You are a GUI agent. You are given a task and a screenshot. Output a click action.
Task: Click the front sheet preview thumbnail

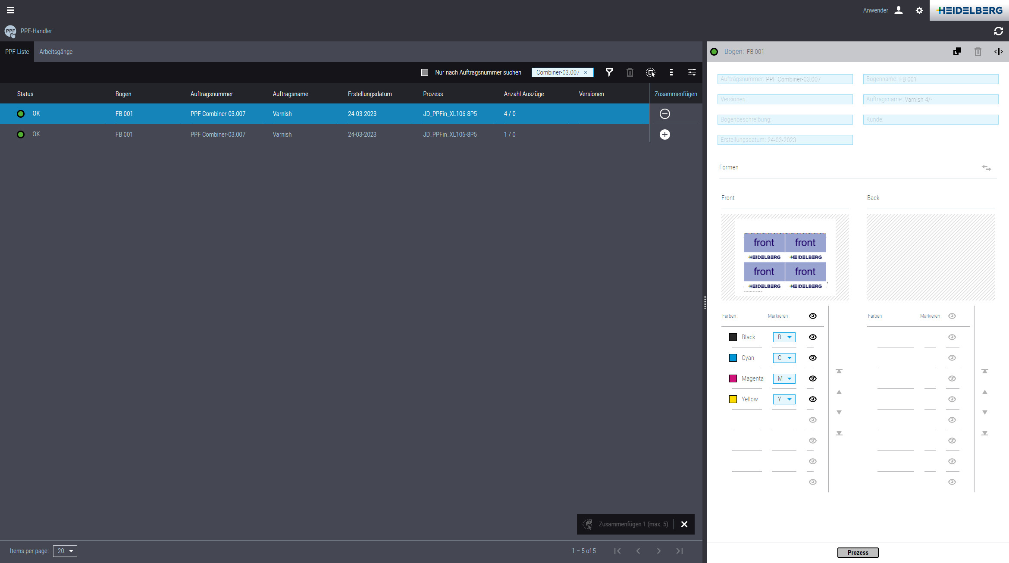785,257
